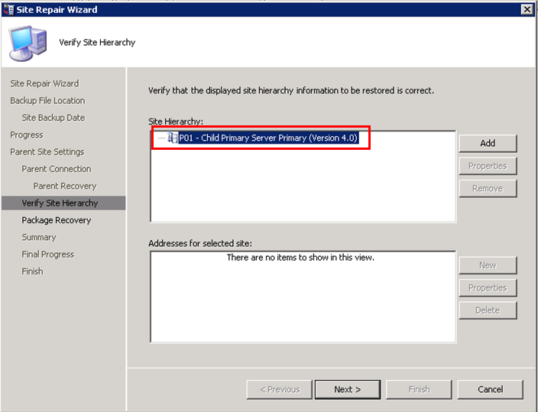The width and height of the screenshot is (538, 412).
Task: Go back with the Previous button
Action: pyautogui.click(x=279, y=389)
